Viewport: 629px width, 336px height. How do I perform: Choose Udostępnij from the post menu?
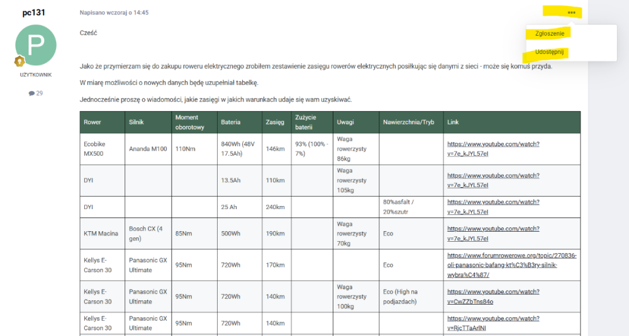coord(549,52)
